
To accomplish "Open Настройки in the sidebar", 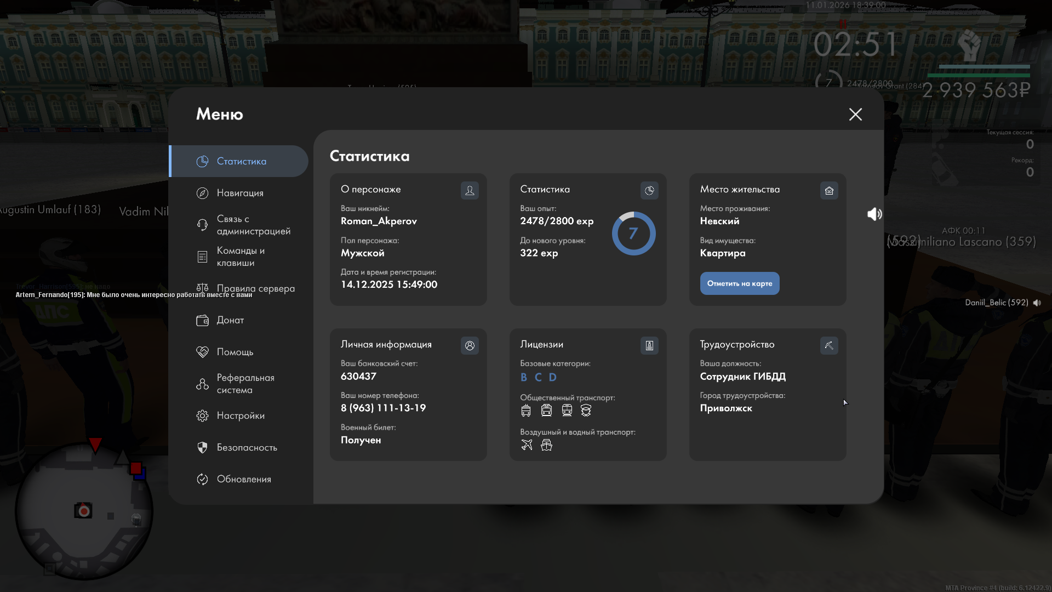I will click(x=240, y=415).
